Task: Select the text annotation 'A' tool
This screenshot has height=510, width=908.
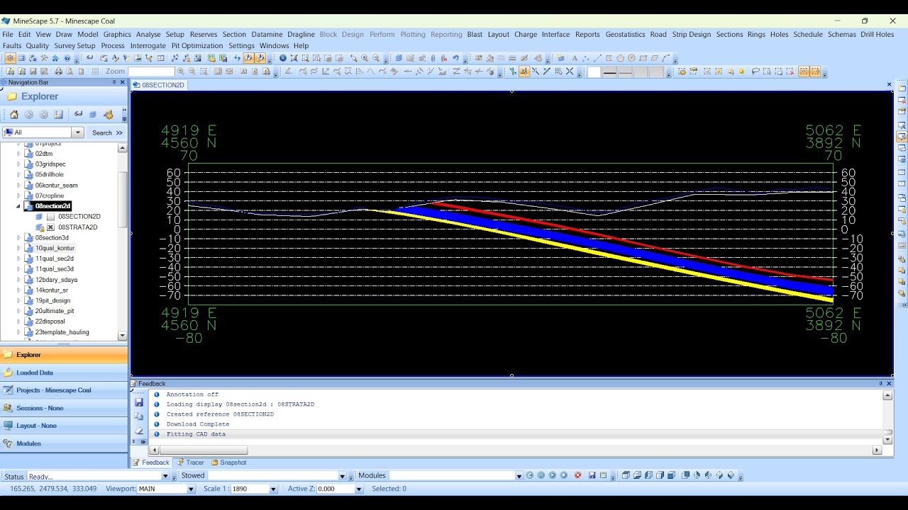Action: tap(575, 58)
